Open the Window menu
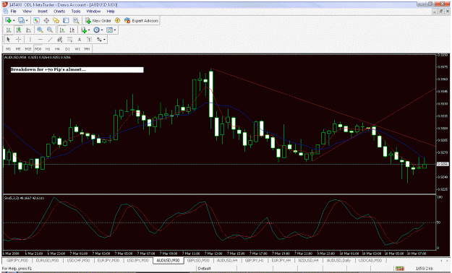The image size is (452, 273). [94, 12]
